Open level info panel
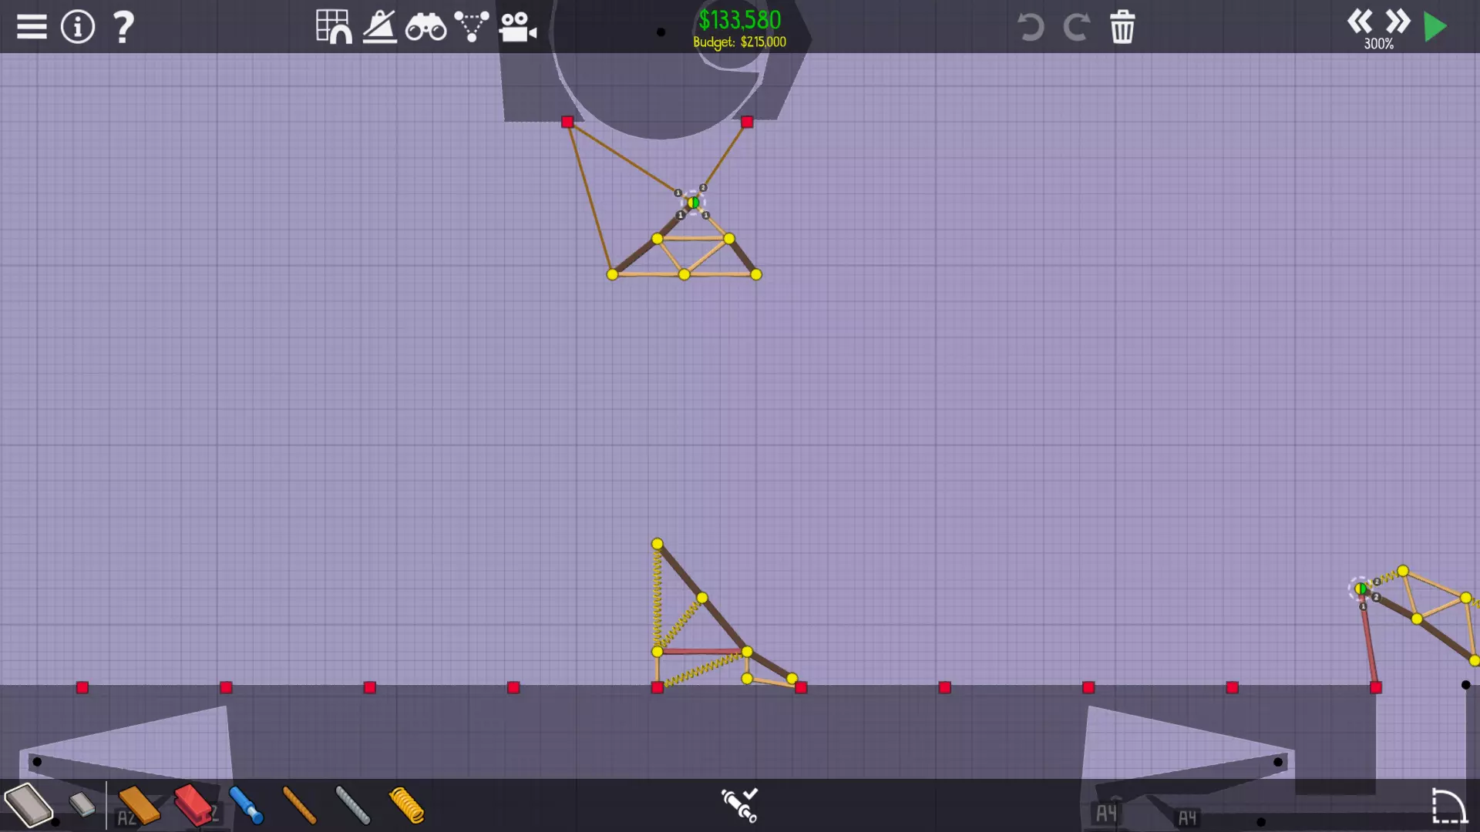 [78, 27]
